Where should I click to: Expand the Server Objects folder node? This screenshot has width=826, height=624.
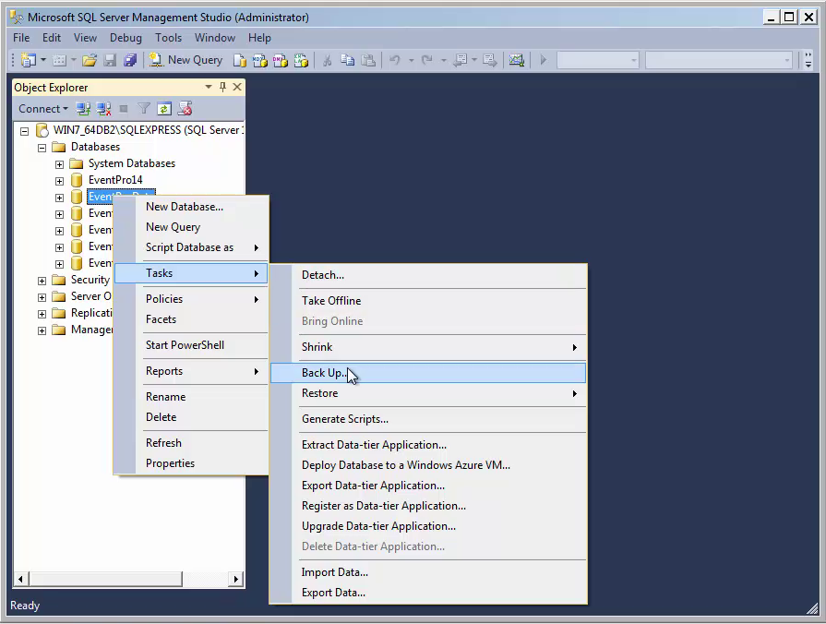[42, 298]
